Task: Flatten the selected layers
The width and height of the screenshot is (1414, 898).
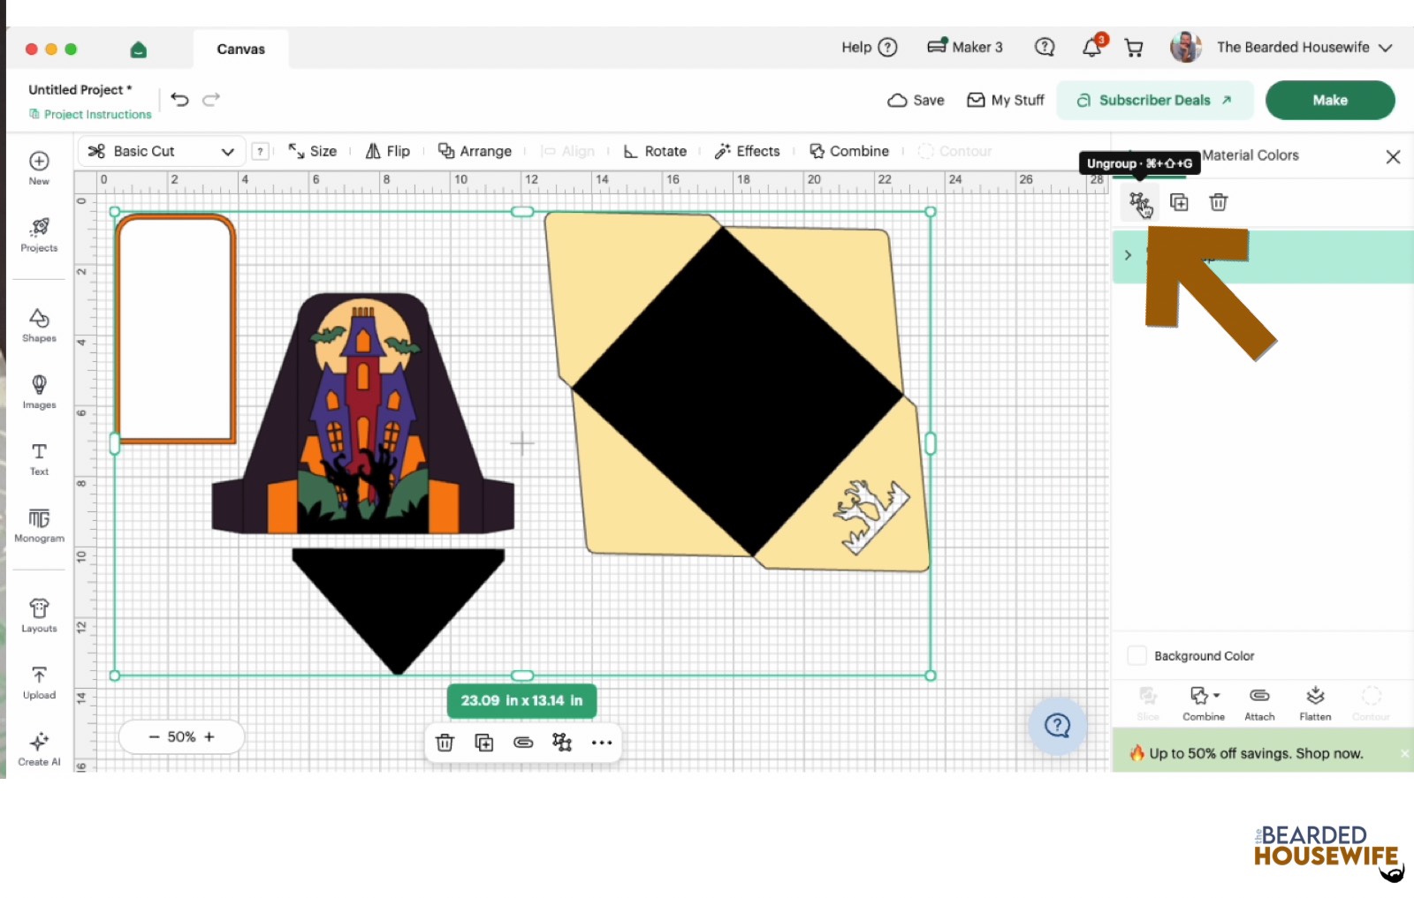Action: (x=1315, y=704)
